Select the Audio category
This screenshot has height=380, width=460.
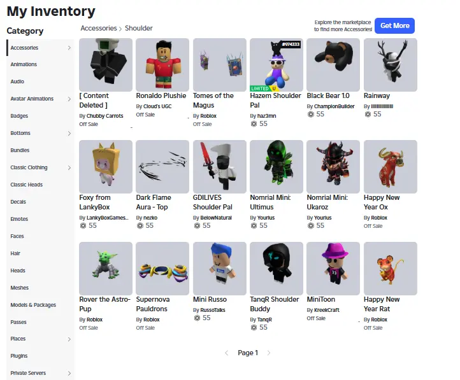click(17, 81)
